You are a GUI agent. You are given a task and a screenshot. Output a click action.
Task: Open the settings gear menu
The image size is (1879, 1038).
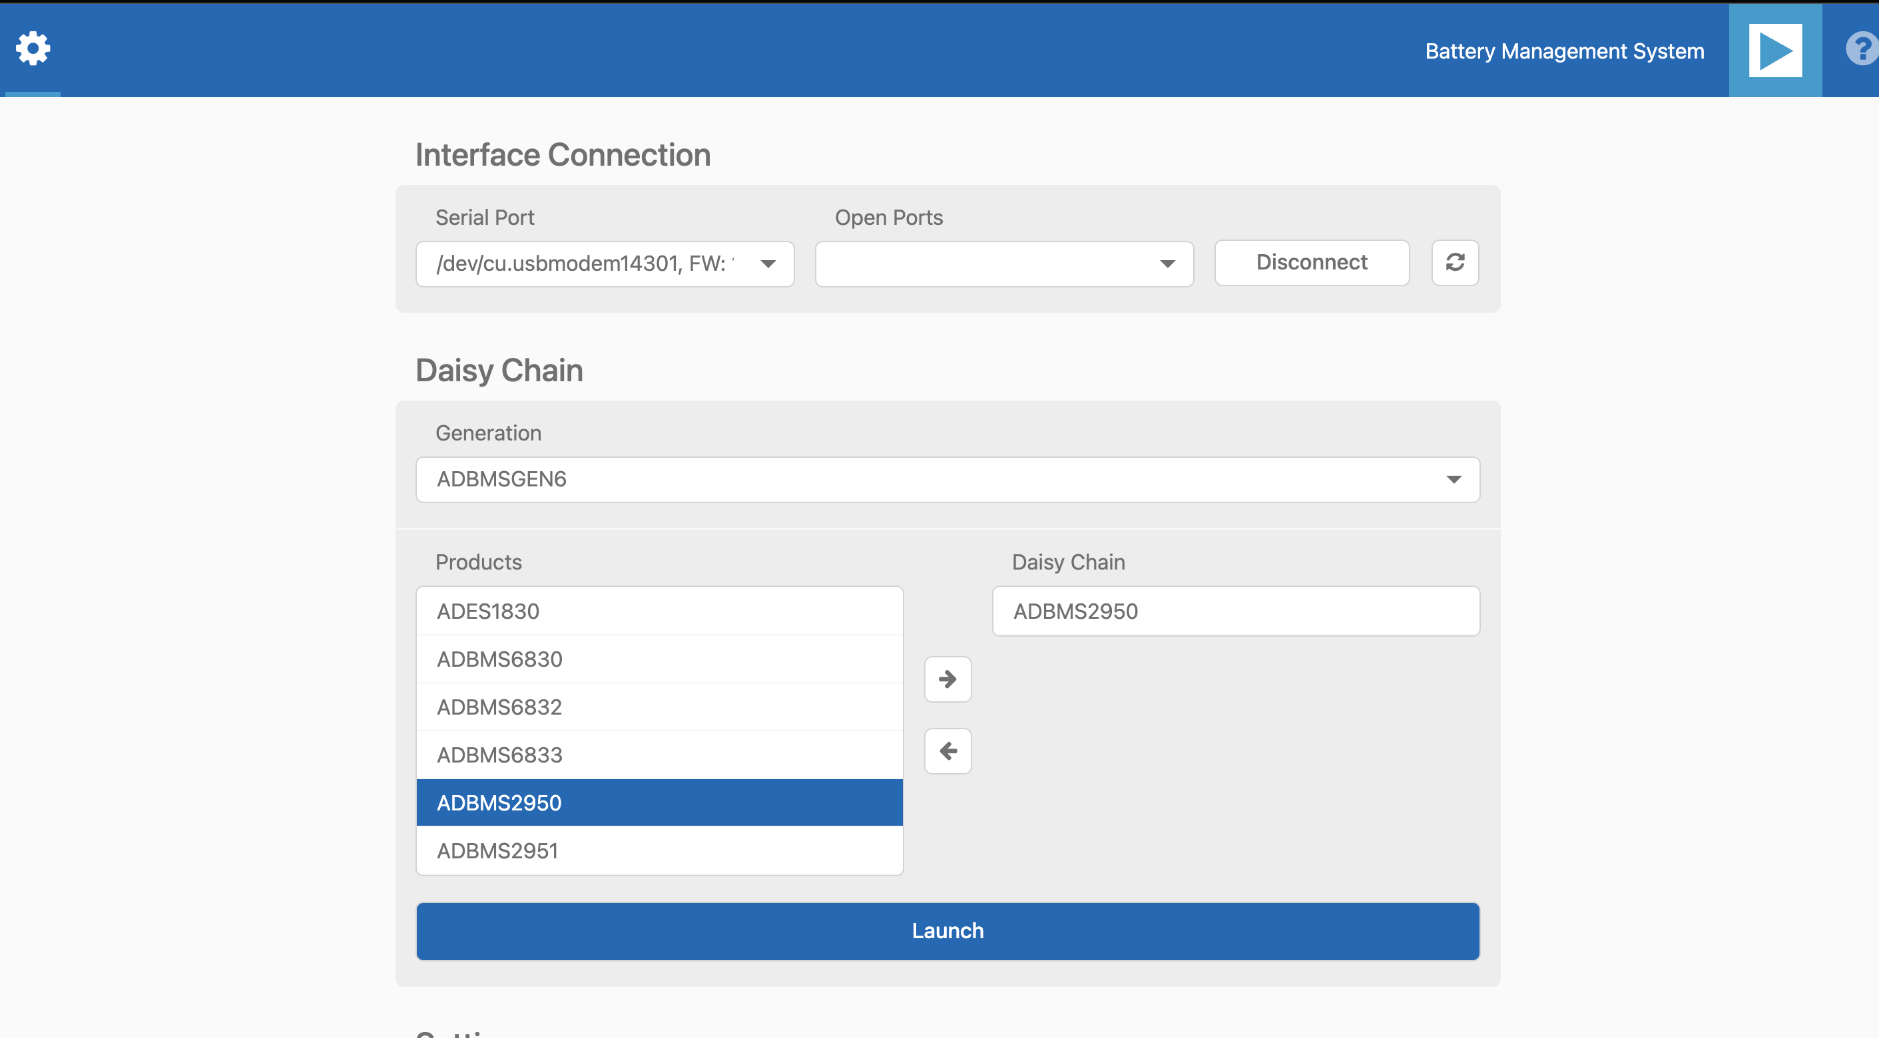32,48
